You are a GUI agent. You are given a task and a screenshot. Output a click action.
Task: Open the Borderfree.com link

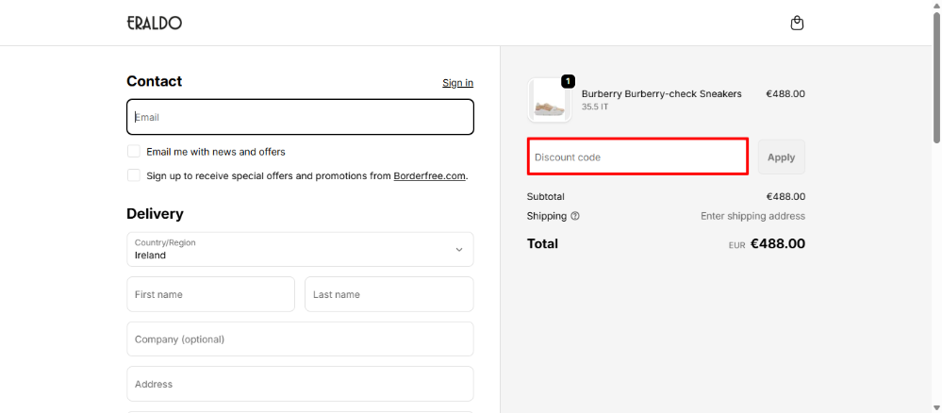[x=429, y=175]
